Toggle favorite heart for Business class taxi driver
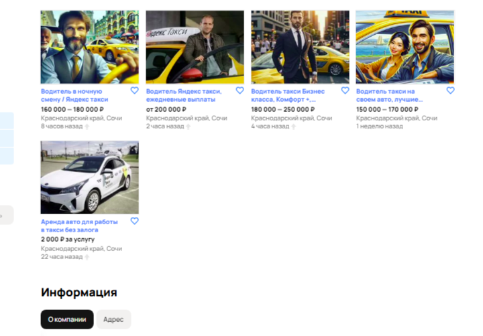The image size is (483, 336). click(x=345, y=90)
